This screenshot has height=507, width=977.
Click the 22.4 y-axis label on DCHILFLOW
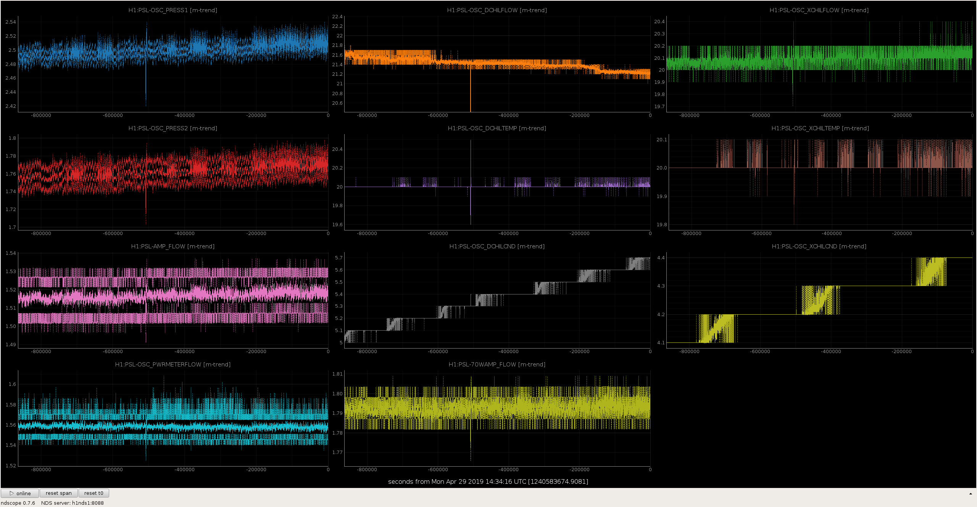pos(337,17)
